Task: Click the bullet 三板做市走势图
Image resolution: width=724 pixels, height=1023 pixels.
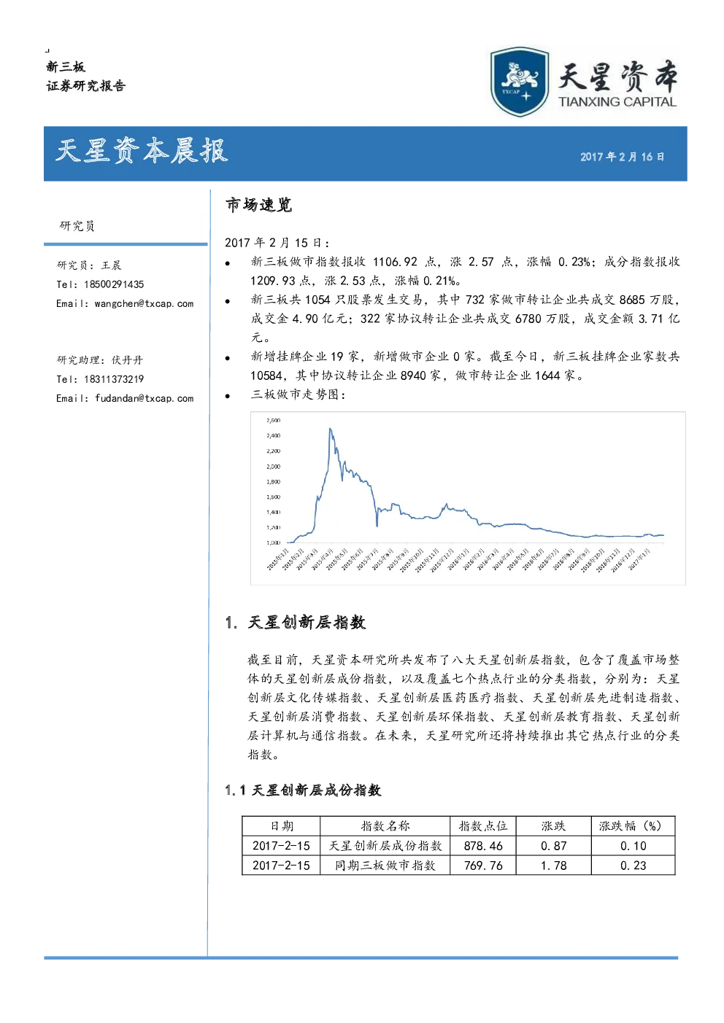Action: 298,394
